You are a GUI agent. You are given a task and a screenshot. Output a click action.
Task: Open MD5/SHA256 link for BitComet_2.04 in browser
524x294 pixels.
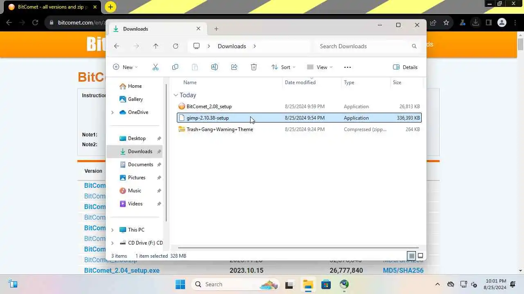(403, 270)
